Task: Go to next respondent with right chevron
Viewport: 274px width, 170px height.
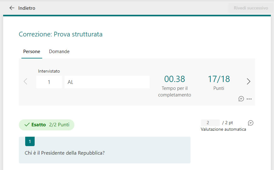Action: coord(248,81)
